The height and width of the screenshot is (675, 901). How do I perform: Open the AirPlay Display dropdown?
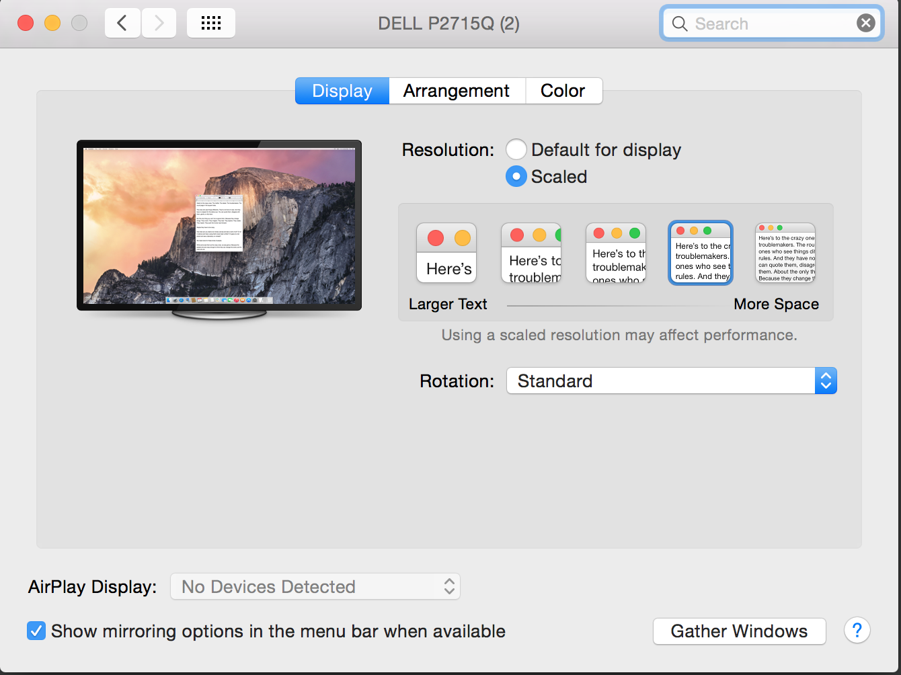[315, 586]
